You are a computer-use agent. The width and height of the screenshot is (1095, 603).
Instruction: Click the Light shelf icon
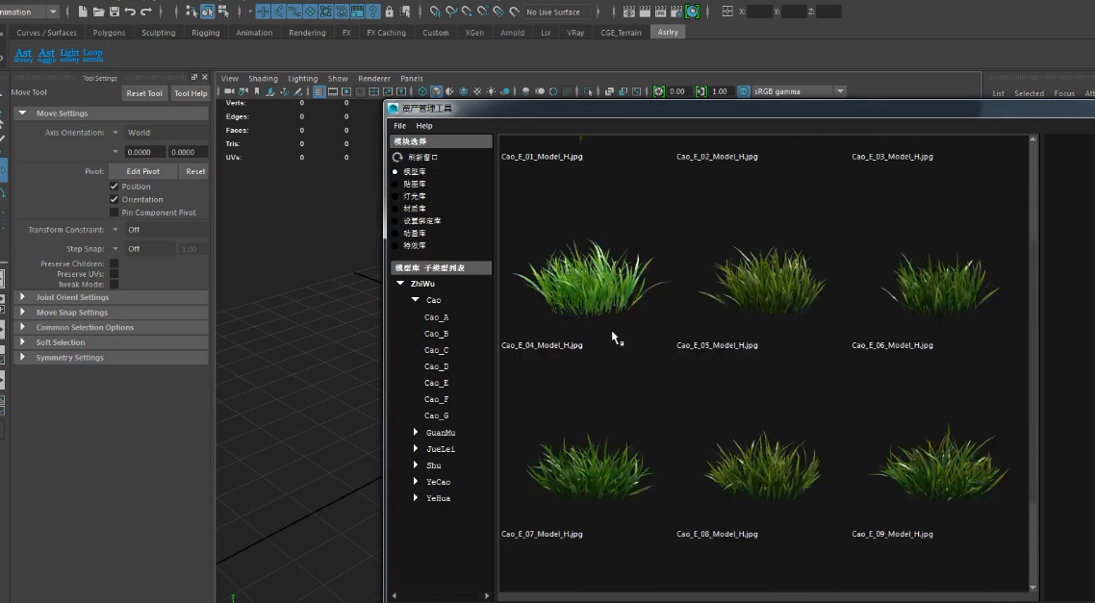[x=69, y=56]
